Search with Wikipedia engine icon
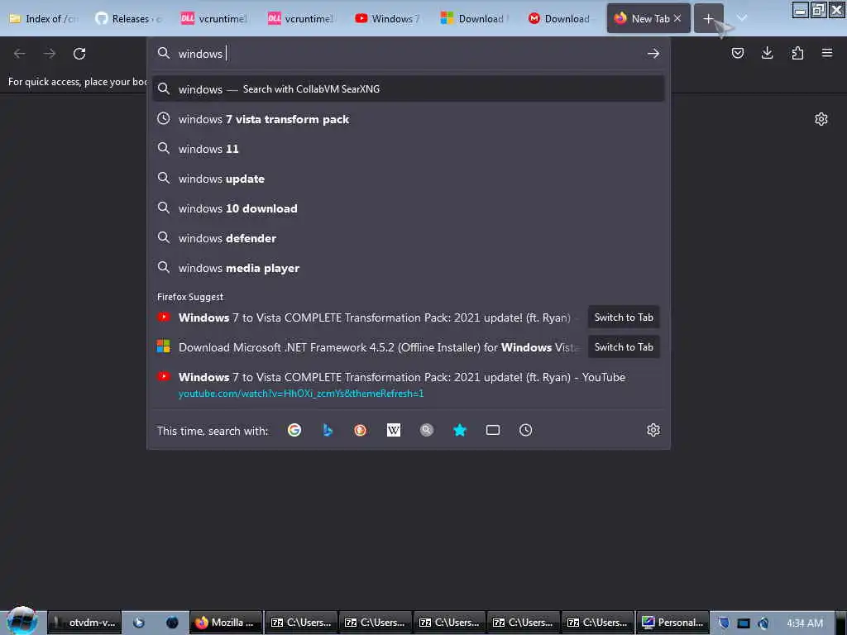Screen dimensions: 847x635 394,430
